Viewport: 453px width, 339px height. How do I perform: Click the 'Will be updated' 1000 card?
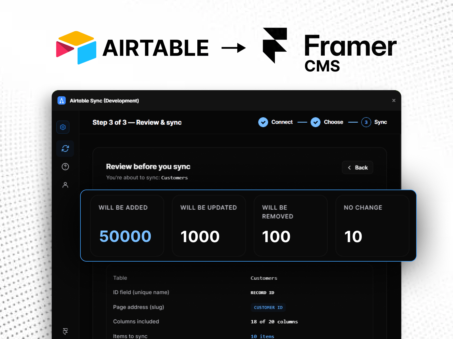[x=209, y=226]
